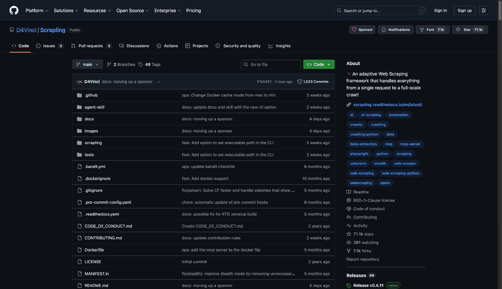Image resolution: width=502 pixels, height=289 pixels.
Task: Open the Insights tab
Action: coord(279,46)
